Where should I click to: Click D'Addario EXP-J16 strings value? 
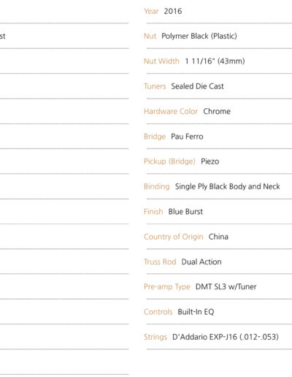click(226, 337)
